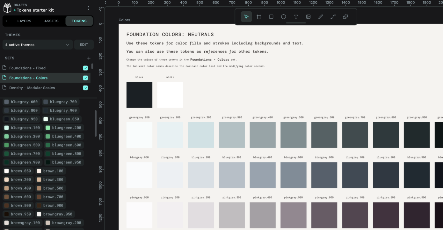The image size is (443, 230).
Task: Switch to the Layers tab
Action: click(x=24, y=21)
